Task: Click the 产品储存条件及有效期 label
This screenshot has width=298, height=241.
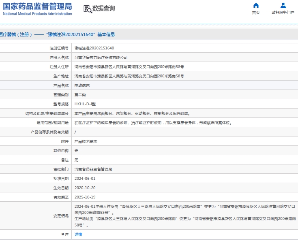Action: click(49, 132)
